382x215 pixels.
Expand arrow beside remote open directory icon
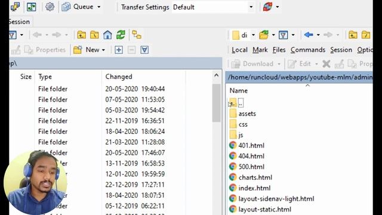click(x=273, y=35)
